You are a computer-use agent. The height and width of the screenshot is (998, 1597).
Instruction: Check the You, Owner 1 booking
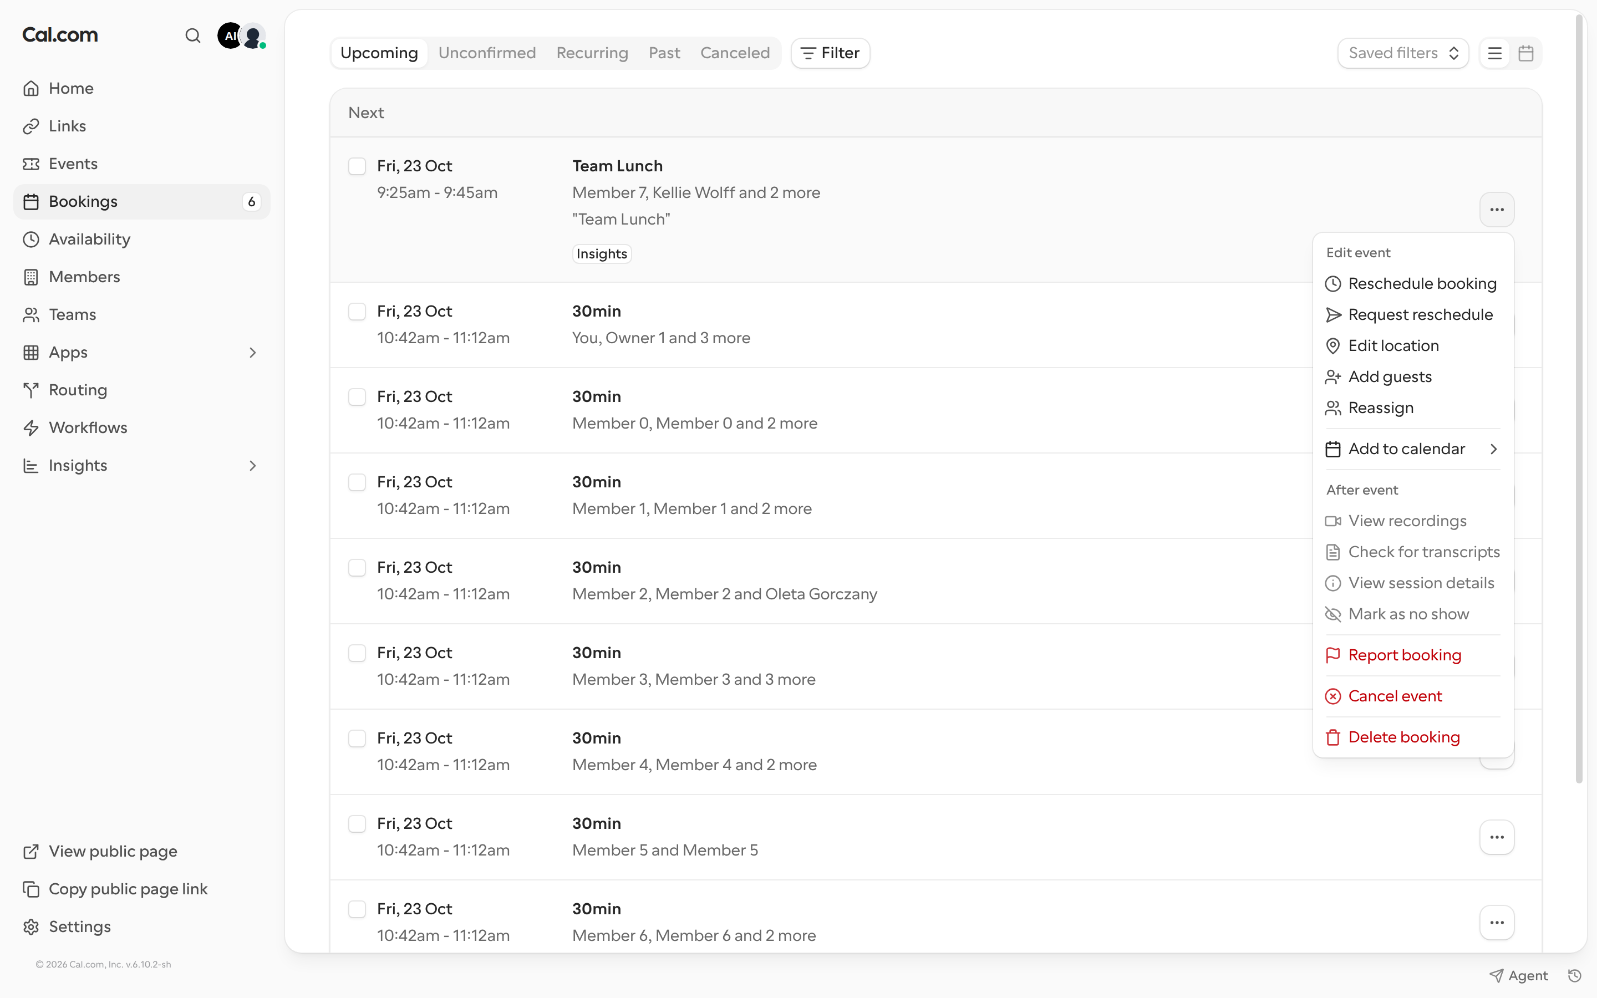357,312
